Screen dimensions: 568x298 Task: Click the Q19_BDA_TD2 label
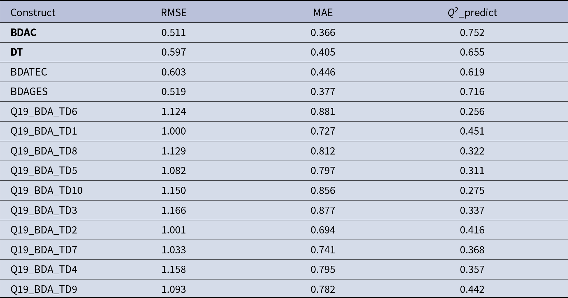pos(44,230)
